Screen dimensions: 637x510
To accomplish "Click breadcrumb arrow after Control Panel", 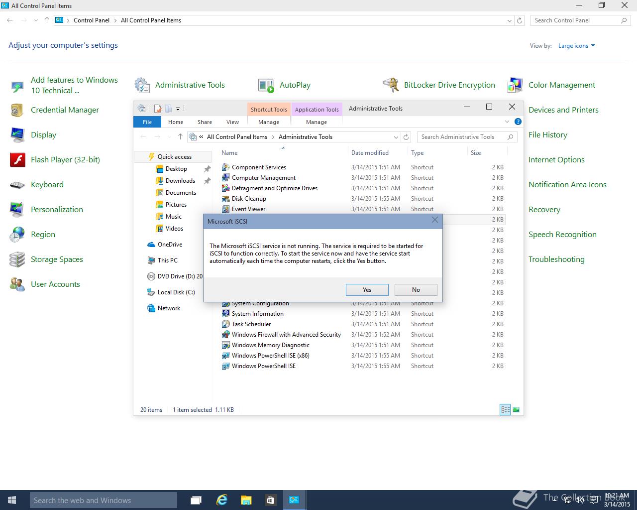I will [115, 20].
